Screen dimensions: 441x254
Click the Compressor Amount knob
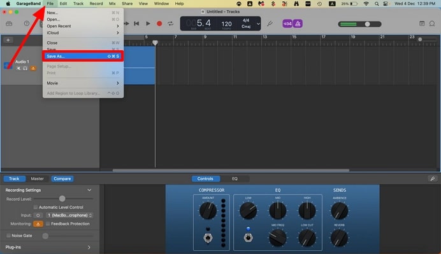pos(208,211)
